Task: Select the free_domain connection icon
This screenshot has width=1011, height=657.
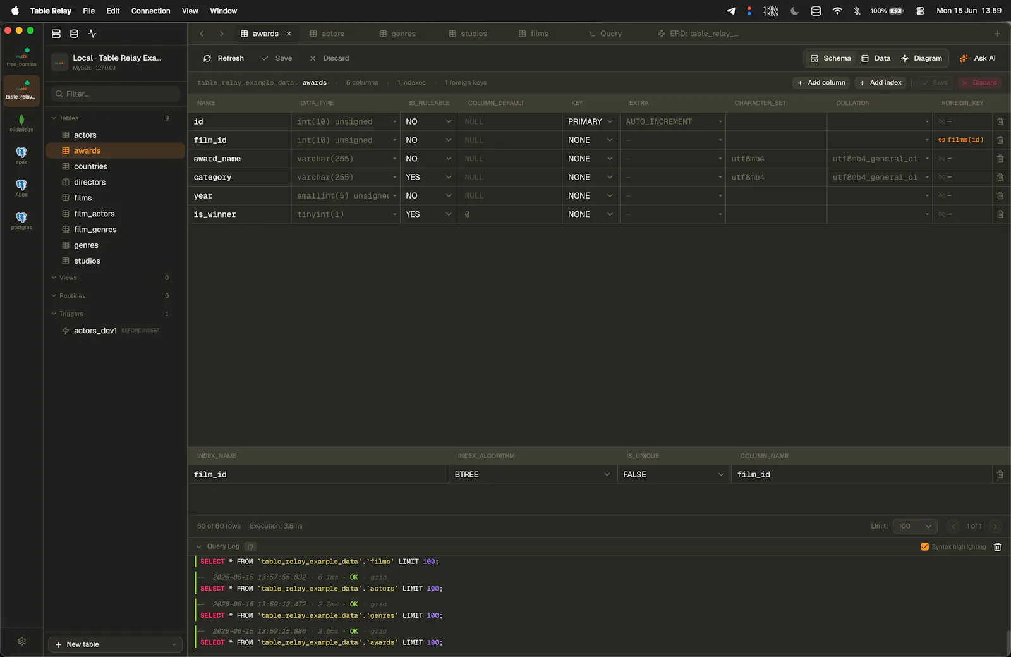Action: click(x=21, y=57)
